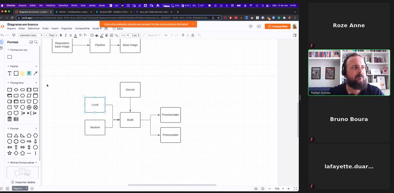Click the free trial banner link
Viewport: 394px width, 193px height.
click(146, 24)
